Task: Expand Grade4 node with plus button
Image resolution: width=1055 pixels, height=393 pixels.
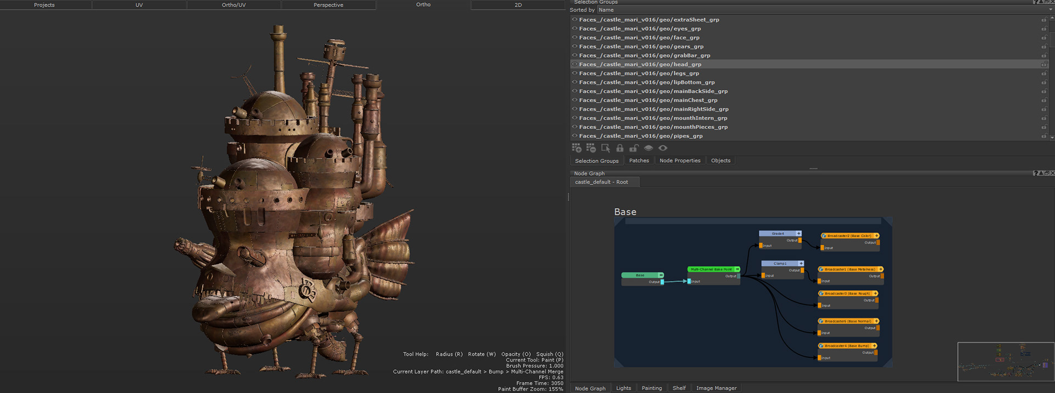Action: pyautogui.click(x=799, y=233)
